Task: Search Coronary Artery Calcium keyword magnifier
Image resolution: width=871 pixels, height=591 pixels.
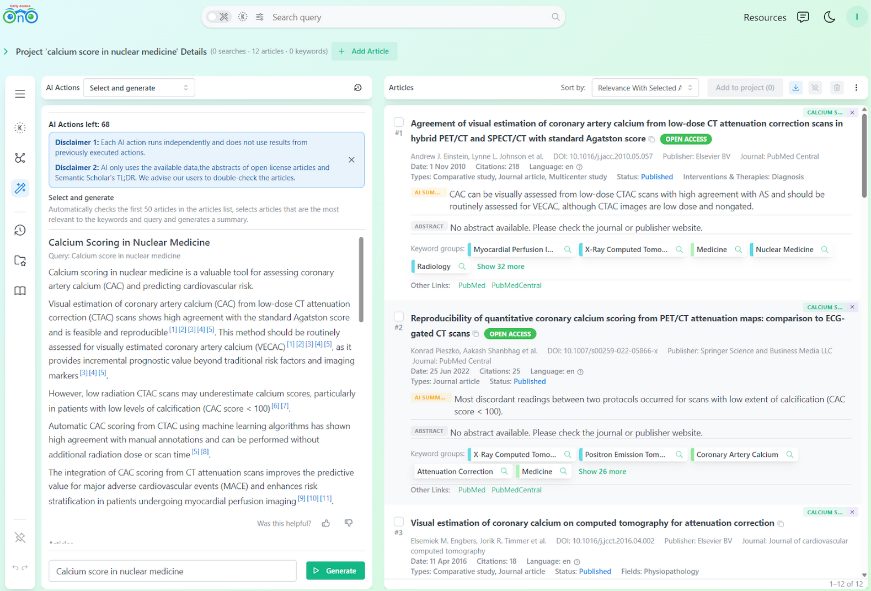Action: (790, 455)
